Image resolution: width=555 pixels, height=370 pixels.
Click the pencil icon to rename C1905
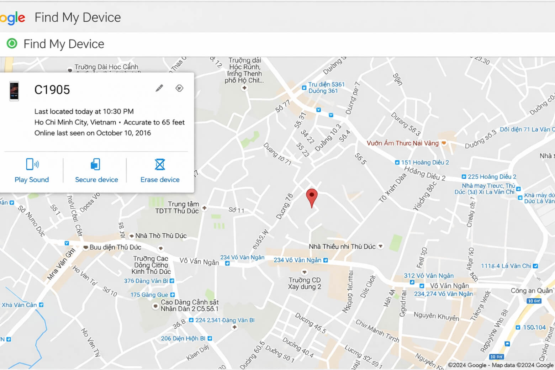click(x=159, y=88)
